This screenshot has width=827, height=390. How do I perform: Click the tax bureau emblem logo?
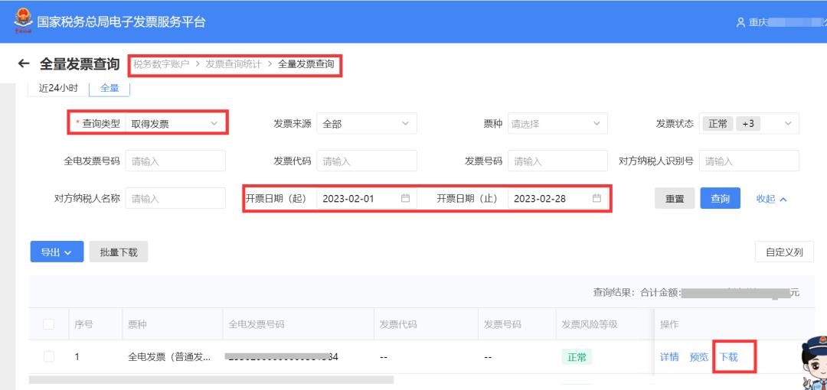[23, 21]
